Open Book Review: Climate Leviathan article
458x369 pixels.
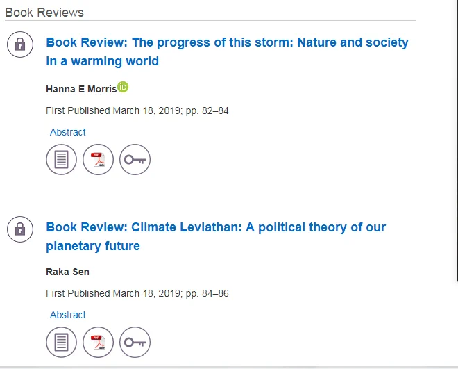[x=216, y=236]
